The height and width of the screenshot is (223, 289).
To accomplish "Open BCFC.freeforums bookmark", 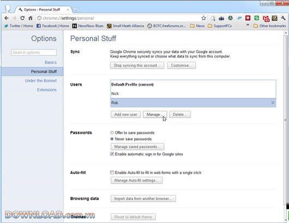I will pos(167,26).
